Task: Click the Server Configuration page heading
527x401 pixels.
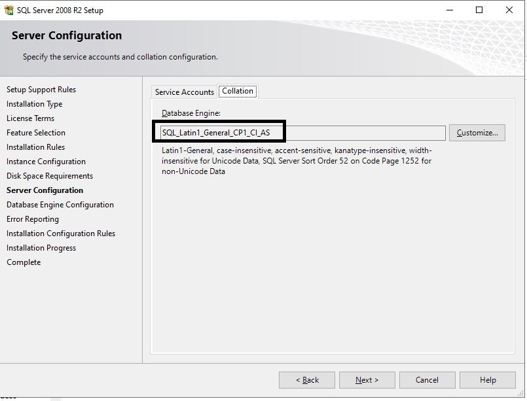Action: pyautogui.click(x=67, y=35)
